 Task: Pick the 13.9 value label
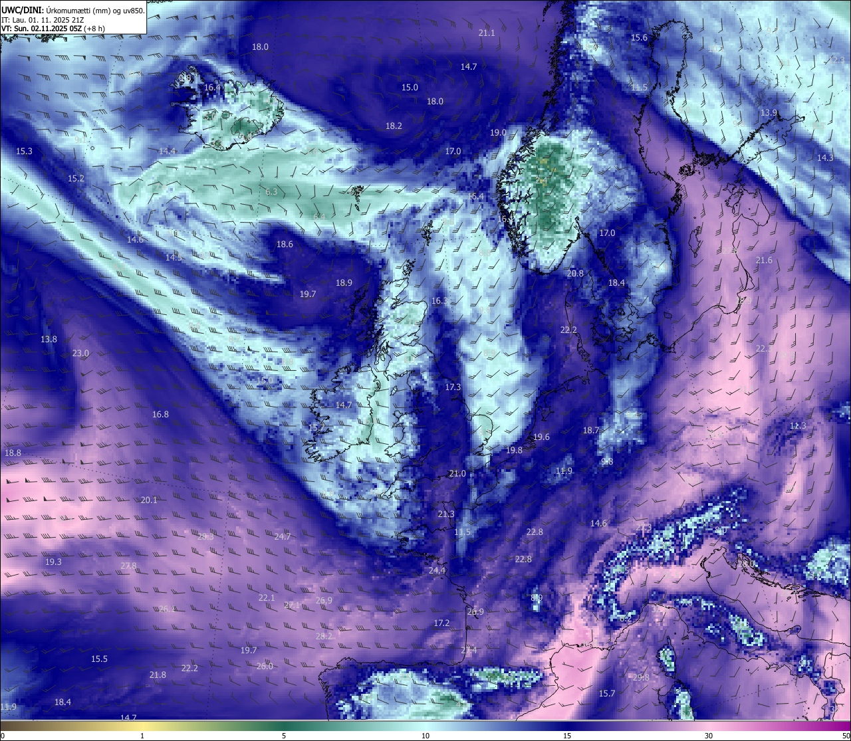click(769, 112)
